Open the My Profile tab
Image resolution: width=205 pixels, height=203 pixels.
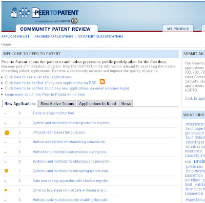tap(178, 29)
